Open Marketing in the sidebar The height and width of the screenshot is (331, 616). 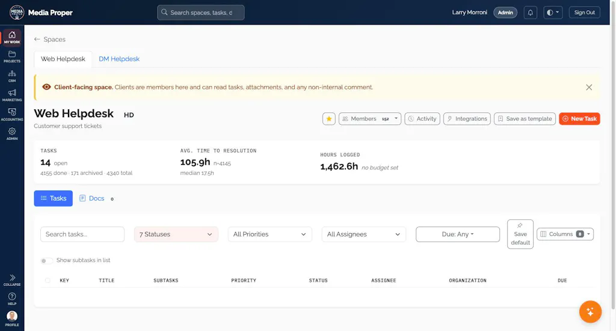[x=12, y=96]
